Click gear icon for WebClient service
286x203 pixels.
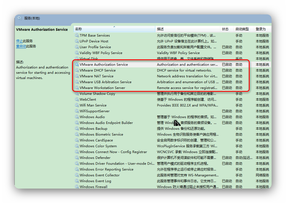pos(77,99)
